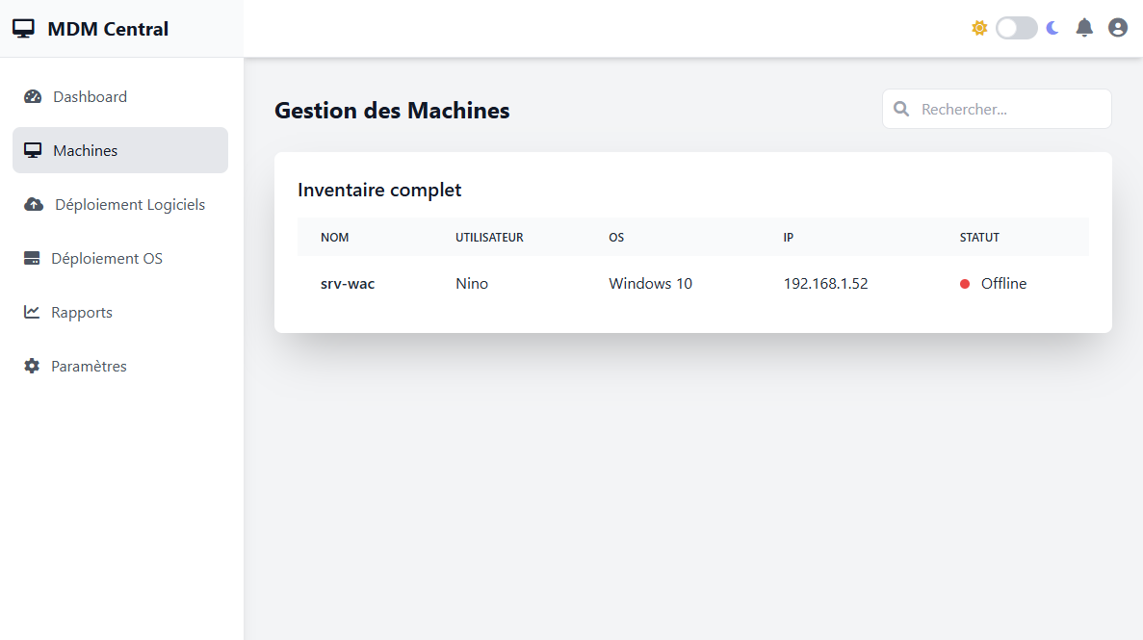This screenshot has width=1143, height=640.
Task: Toggle the dark mode switch
Action: point(1016,28)
